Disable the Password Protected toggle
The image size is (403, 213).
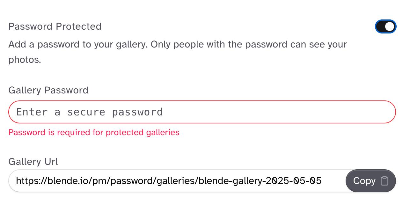pos(385,26)
